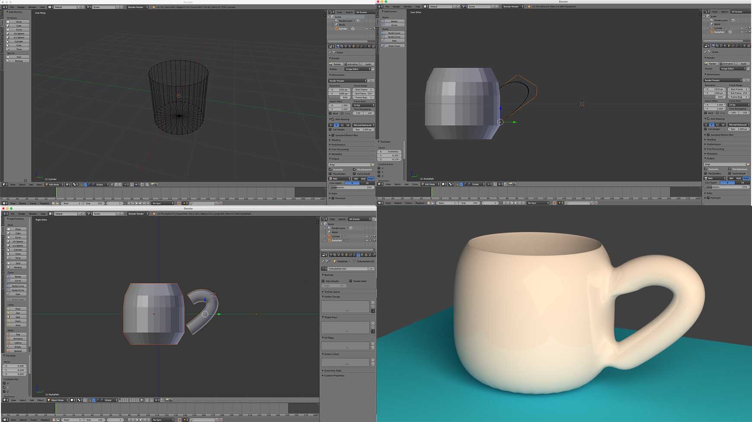Select BW color mode in top-right window
This screenshot has height=422, width=752.
(x=731, y=178)
